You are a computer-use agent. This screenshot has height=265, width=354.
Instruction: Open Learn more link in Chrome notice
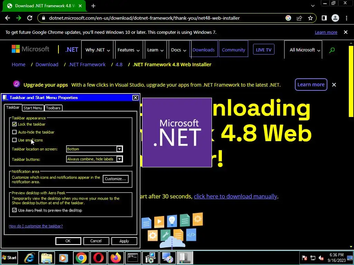click(x=326, y=32)
